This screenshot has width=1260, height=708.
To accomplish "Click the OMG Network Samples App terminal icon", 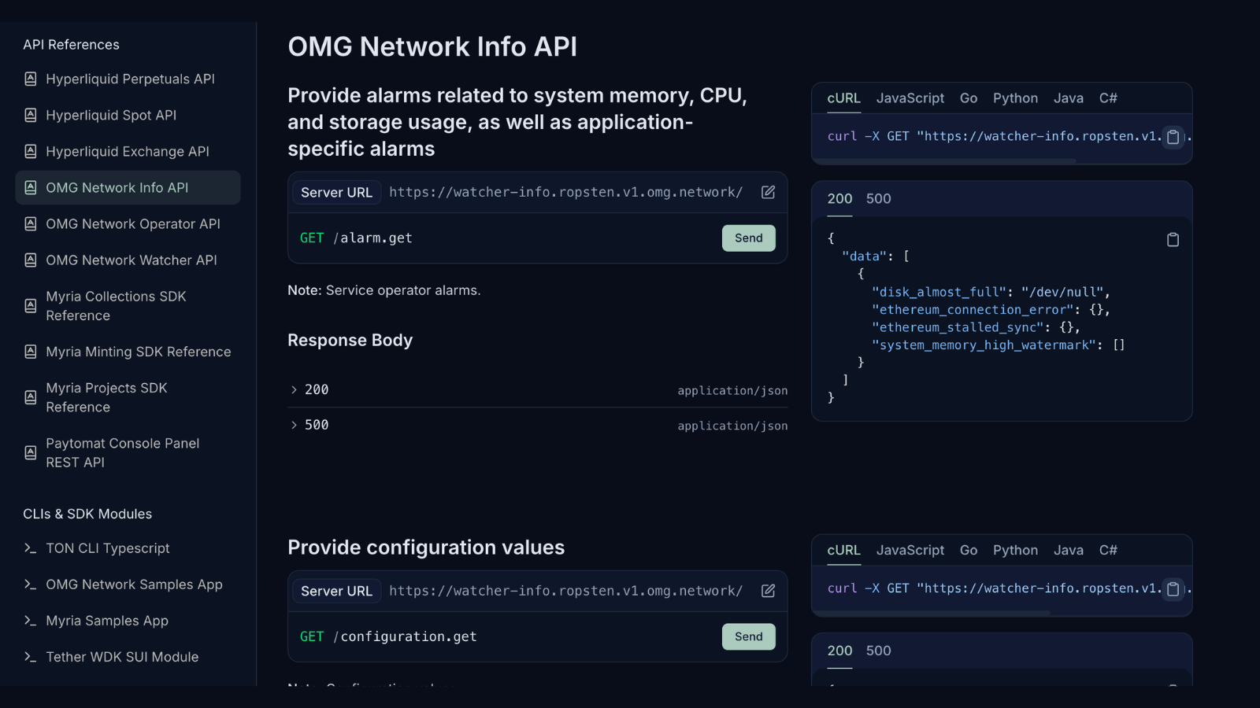I will (x=31, y=584).
